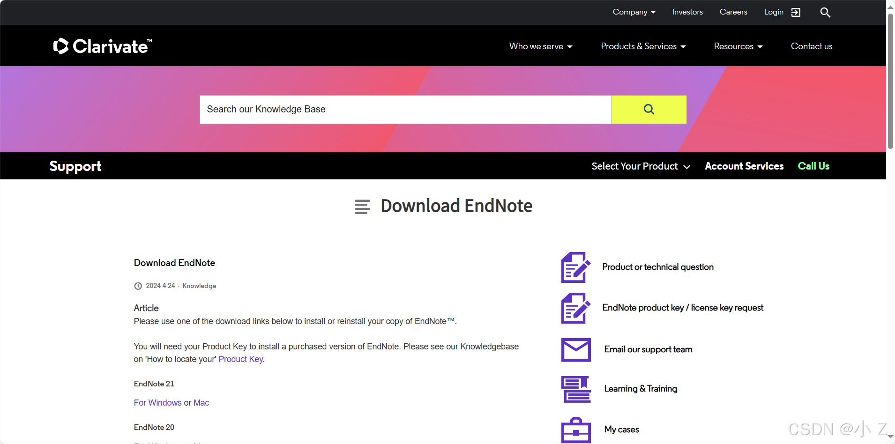Expand the Resources menu
Screen dimensions: 895x444
(x=738, y=46)
